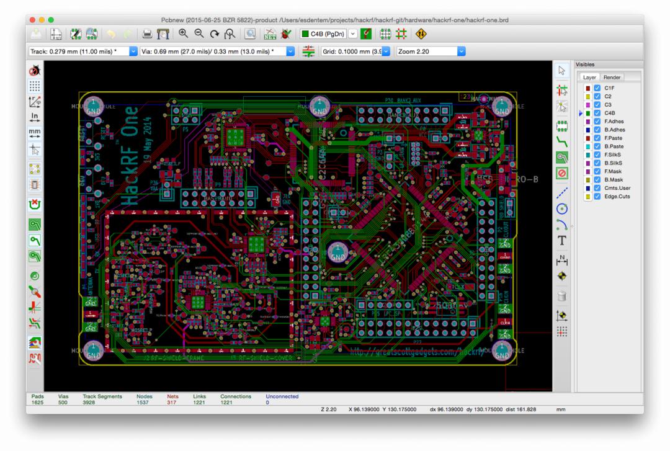The height and width of the screenshot is (451, 670).
Task: Open the active layer C4B (PgDn) selector
Action: coord(328,33)
